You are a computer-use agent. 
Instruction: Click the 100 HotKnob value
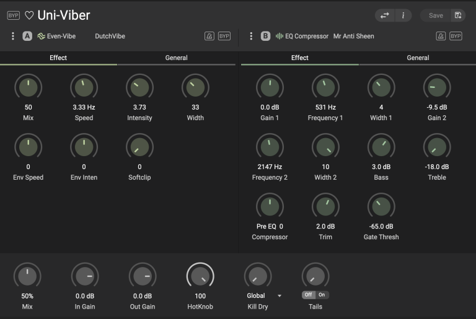[200, 296]
